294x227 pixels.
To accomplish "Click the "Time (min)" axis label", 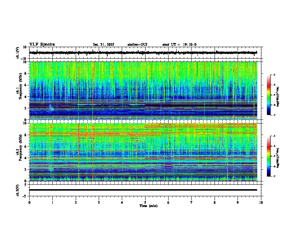I will pyautogui.click(x=148, y=206).
